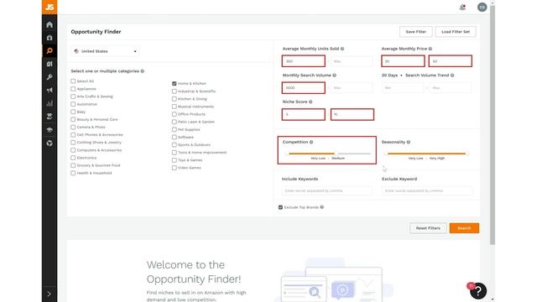The width and height of the screenshot is (537, 302).
Task: Open the Jungle Scout JS logo
Action: [x=50, y=7]
